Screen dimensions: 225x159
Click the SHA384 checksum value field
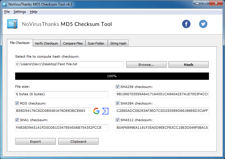162,111
